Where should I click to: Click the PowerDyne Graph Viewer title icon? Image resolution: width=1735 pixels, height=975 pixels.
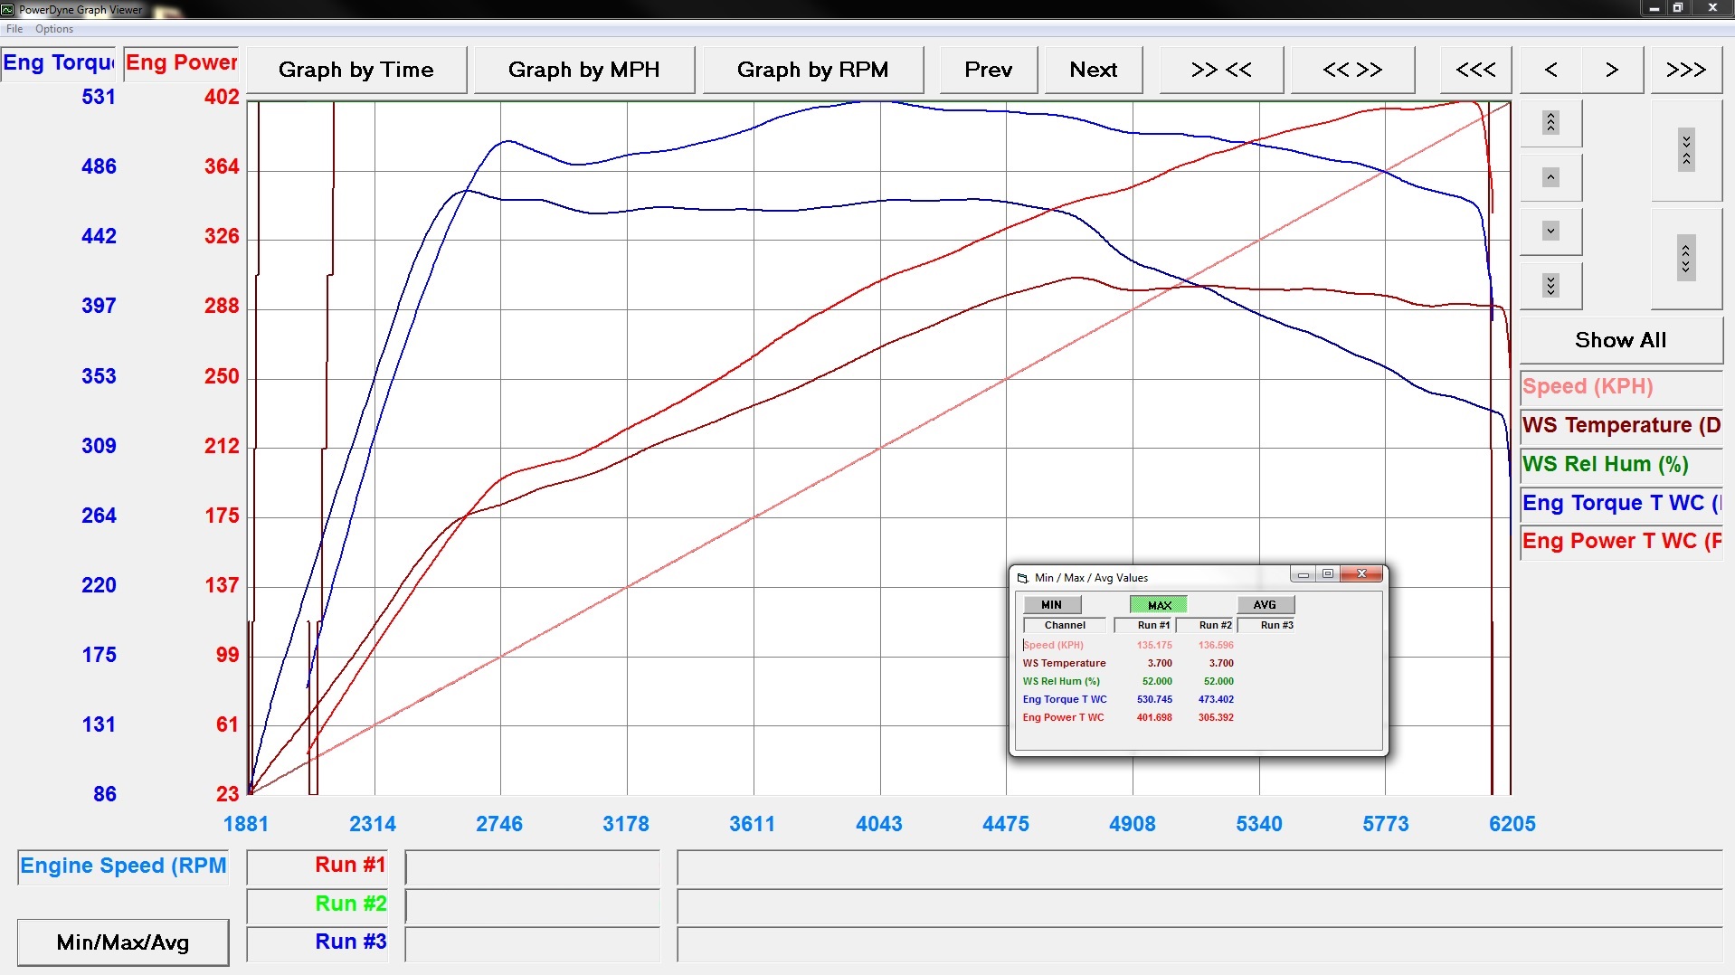[7, 9]
